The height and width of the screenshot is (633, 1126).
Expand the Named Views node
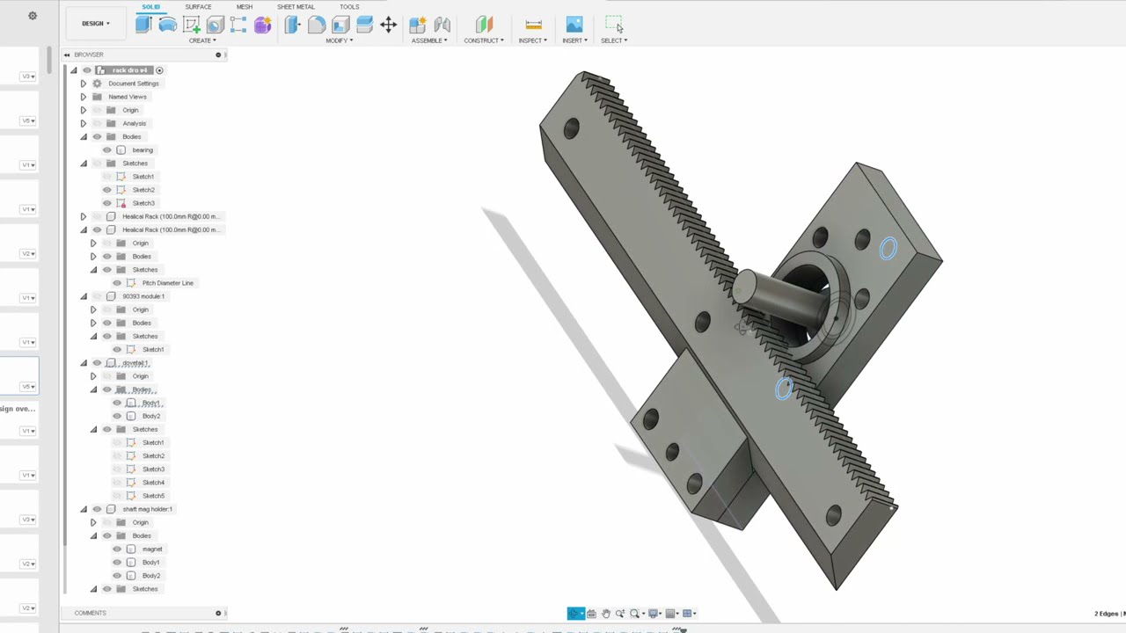pos(84,97)
